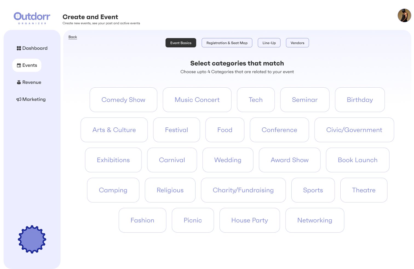Image resolution: width=414 pixels, height=269 pixels.
Task: Switch to the Registration & Seat Map tab
Action: (227, 43)
